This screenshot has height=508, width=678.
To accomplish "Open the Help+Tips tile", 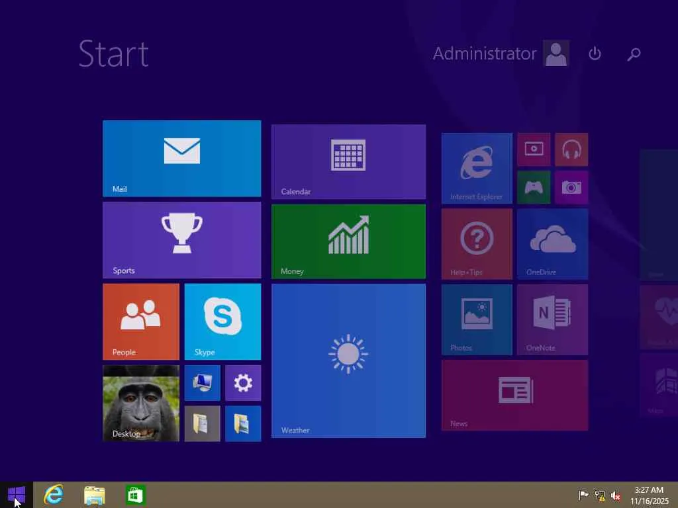I will tap(477, 244).
